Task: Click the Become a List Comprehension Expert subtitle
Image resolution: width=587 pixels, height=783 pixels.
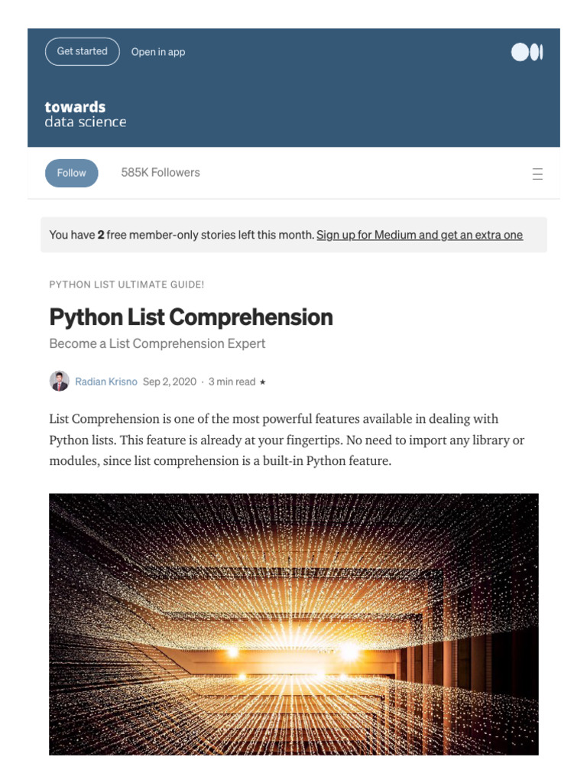Action: pyautogui.click(x=157, y=343)
